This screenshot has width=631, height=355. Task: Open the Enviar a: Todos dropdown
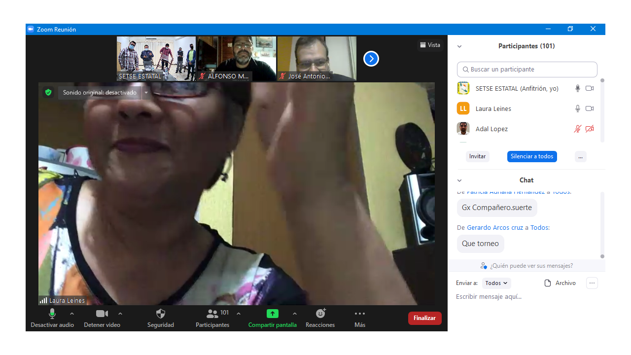click(496, 283)
